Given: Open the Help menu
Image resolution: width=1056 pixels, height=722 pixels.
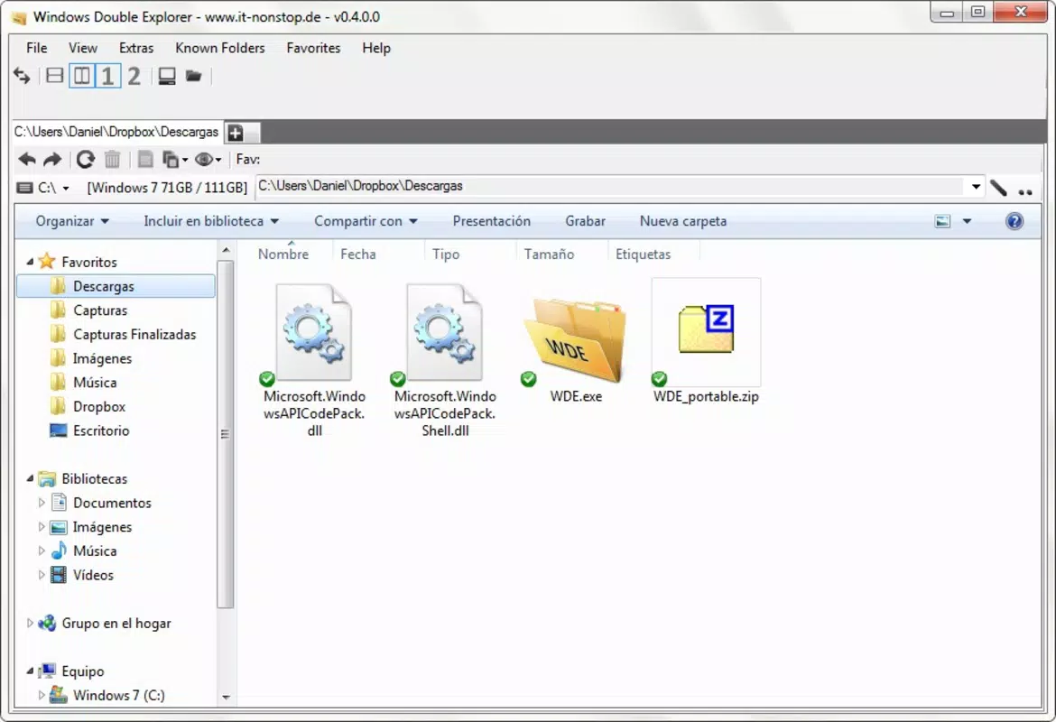Looking at the screenshot, I should (375, 48).
